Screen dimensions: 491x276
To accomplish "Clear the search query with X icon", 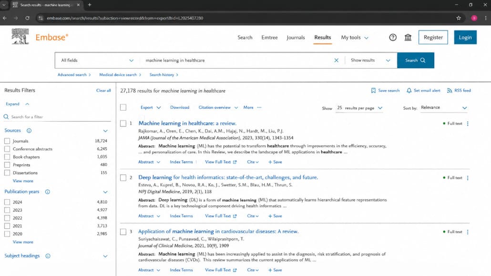I will pyautogui.click(x=336, y=60).
